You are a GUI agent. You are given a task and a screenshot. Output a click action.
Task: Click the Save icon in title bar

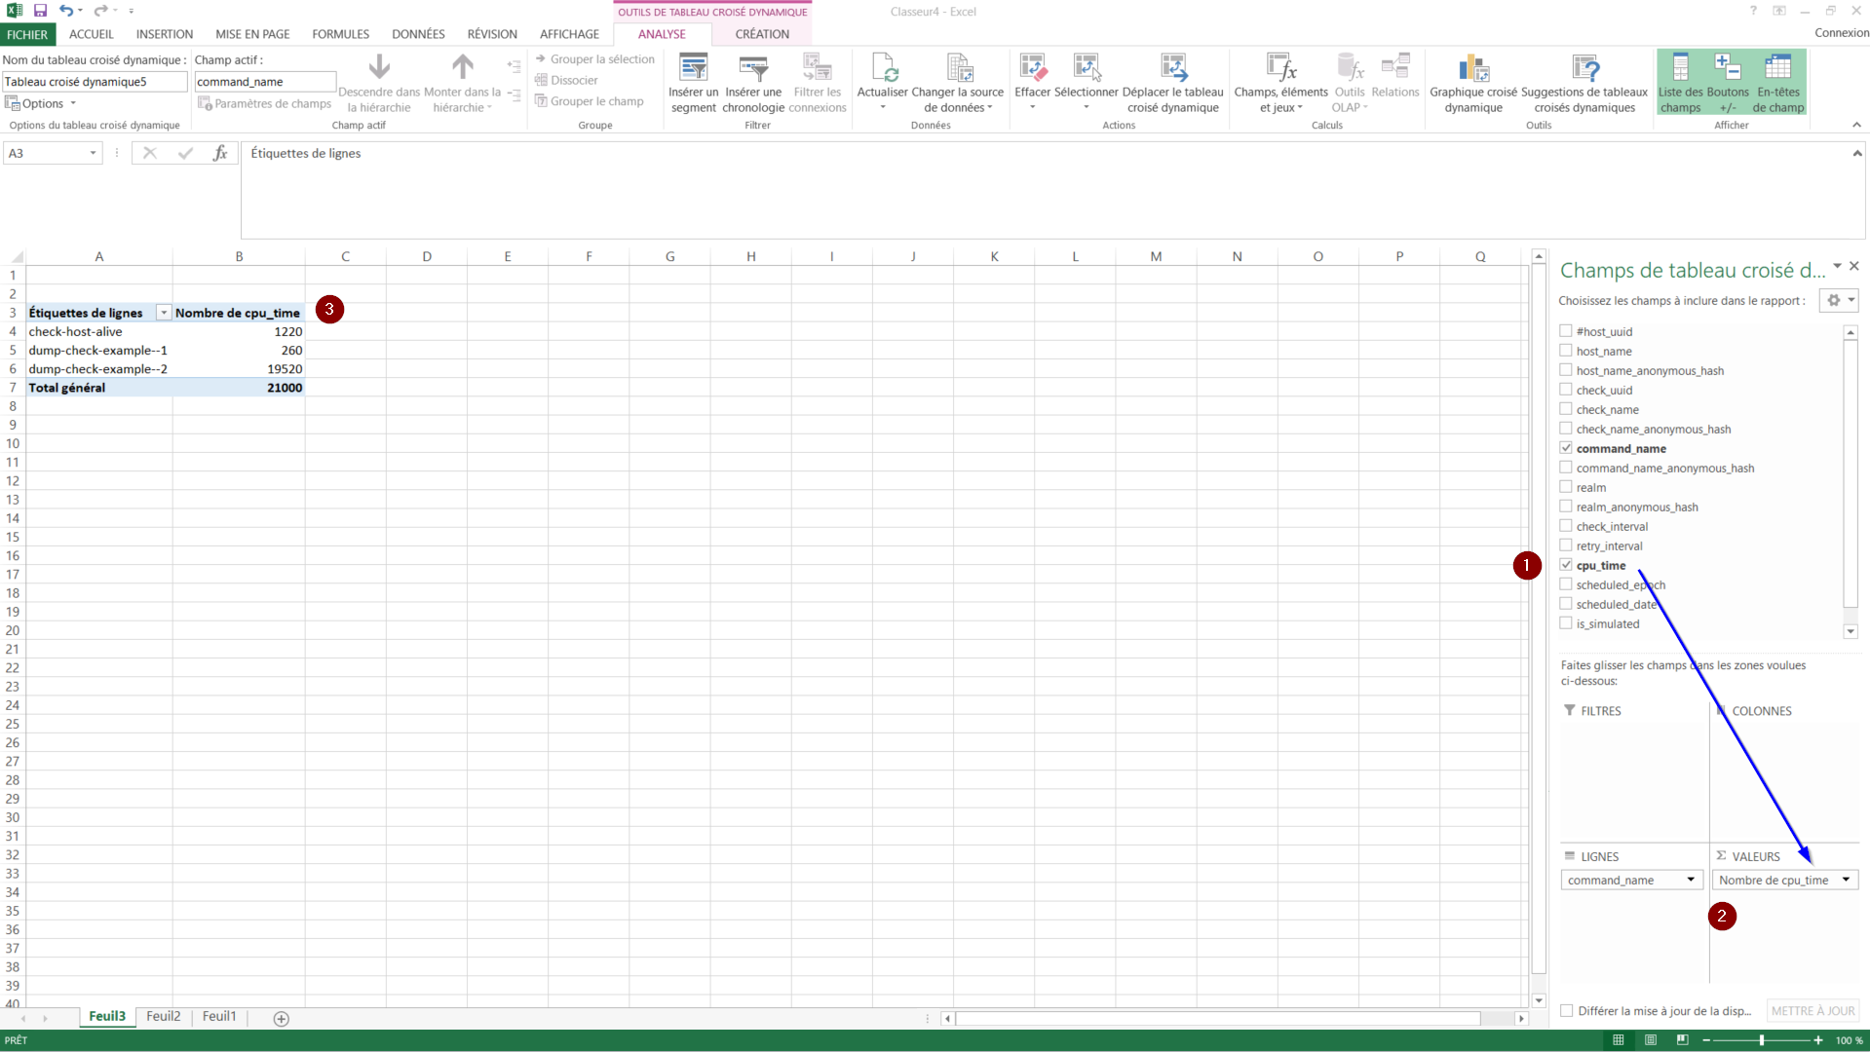pos(40,11)
